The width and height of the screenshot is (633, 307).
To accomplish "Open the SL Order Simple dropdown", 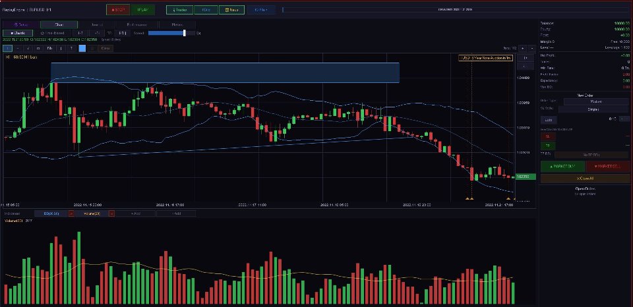I will coord(593,109).
